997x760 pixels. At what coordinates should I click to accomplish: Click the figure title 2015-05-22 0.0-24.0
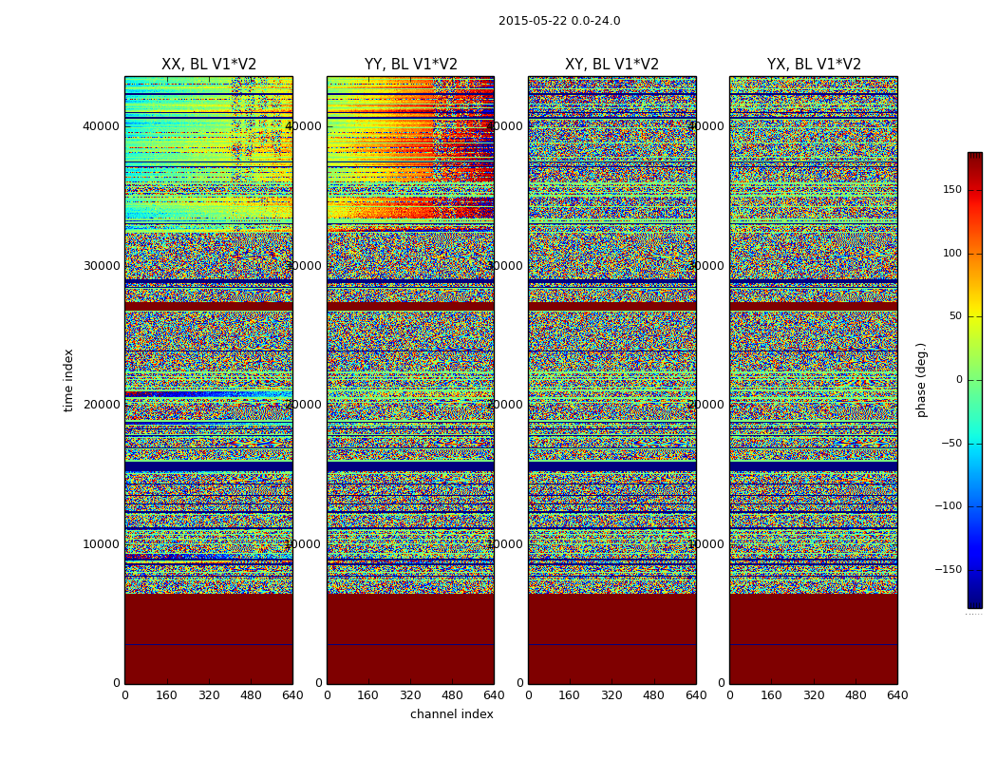(x=559, y=21)
